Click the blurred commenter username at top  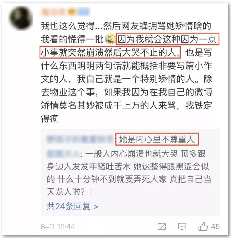click(53, 12)
